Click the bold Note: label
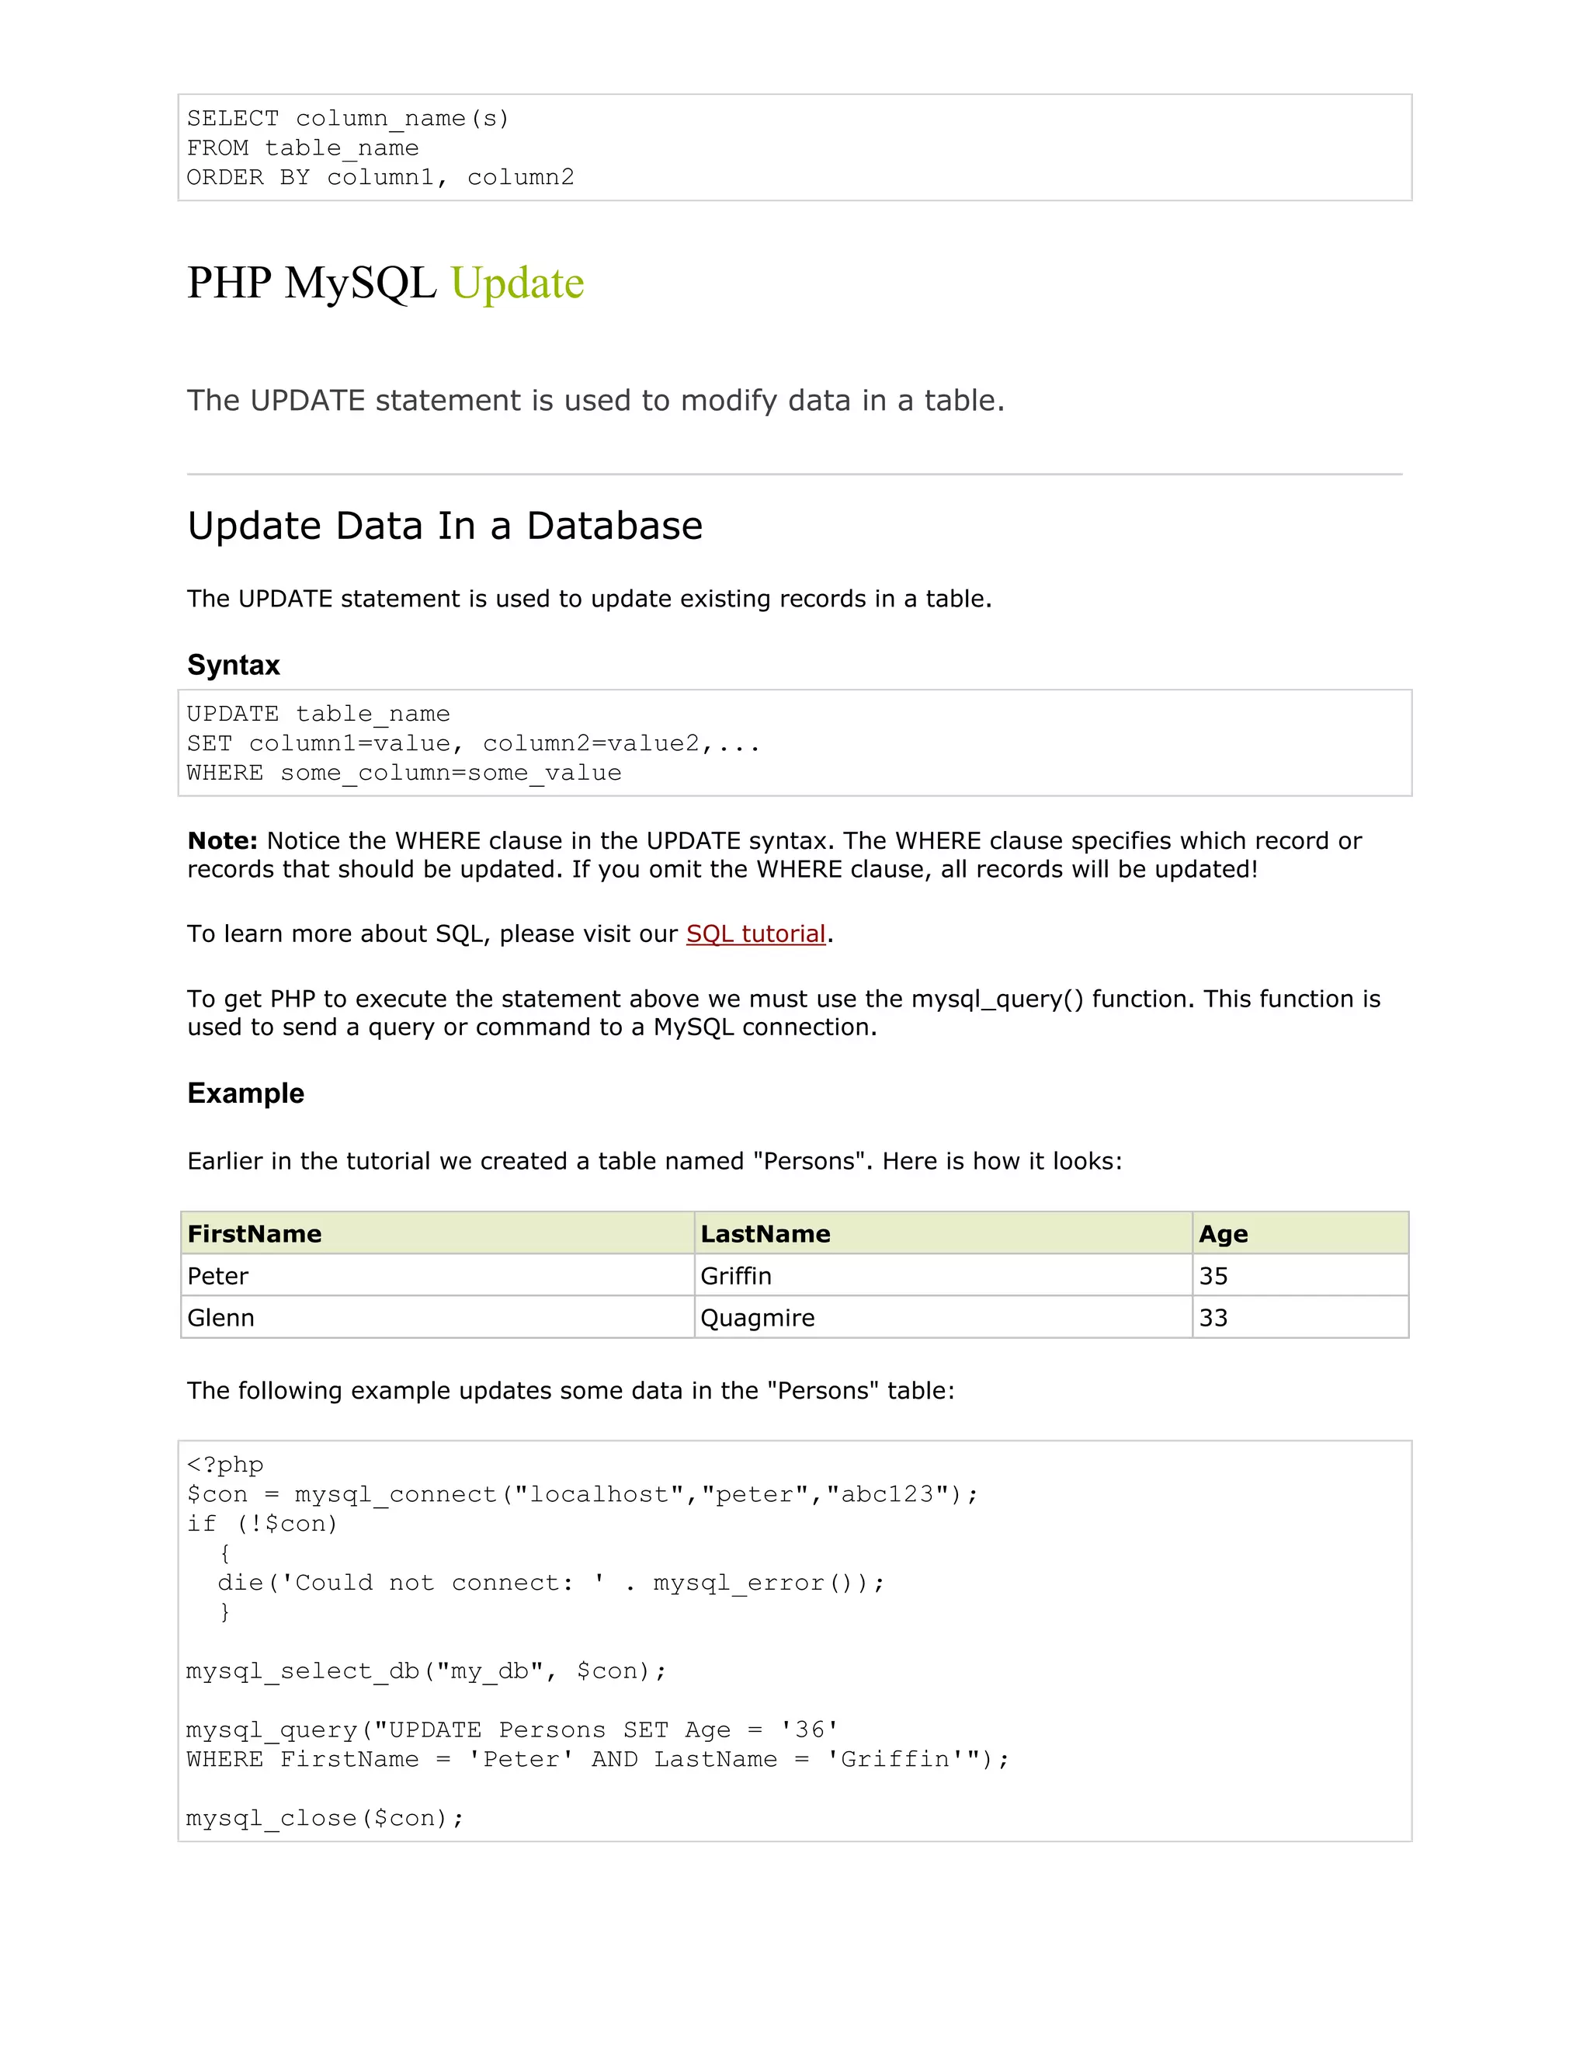The image size is (1590, 2058). tap(222, 840)
